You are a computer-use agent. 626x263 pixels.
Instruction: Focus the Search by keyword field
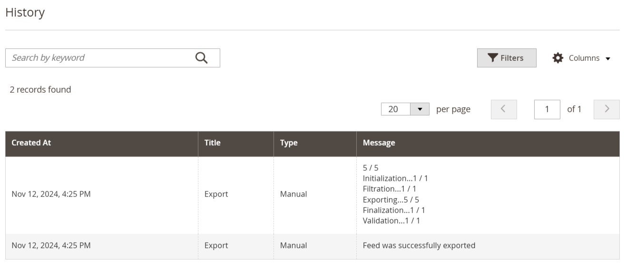click(113, 58)
